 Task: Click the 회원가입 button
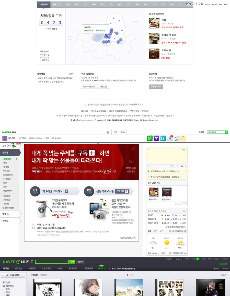tap(103, 87)
